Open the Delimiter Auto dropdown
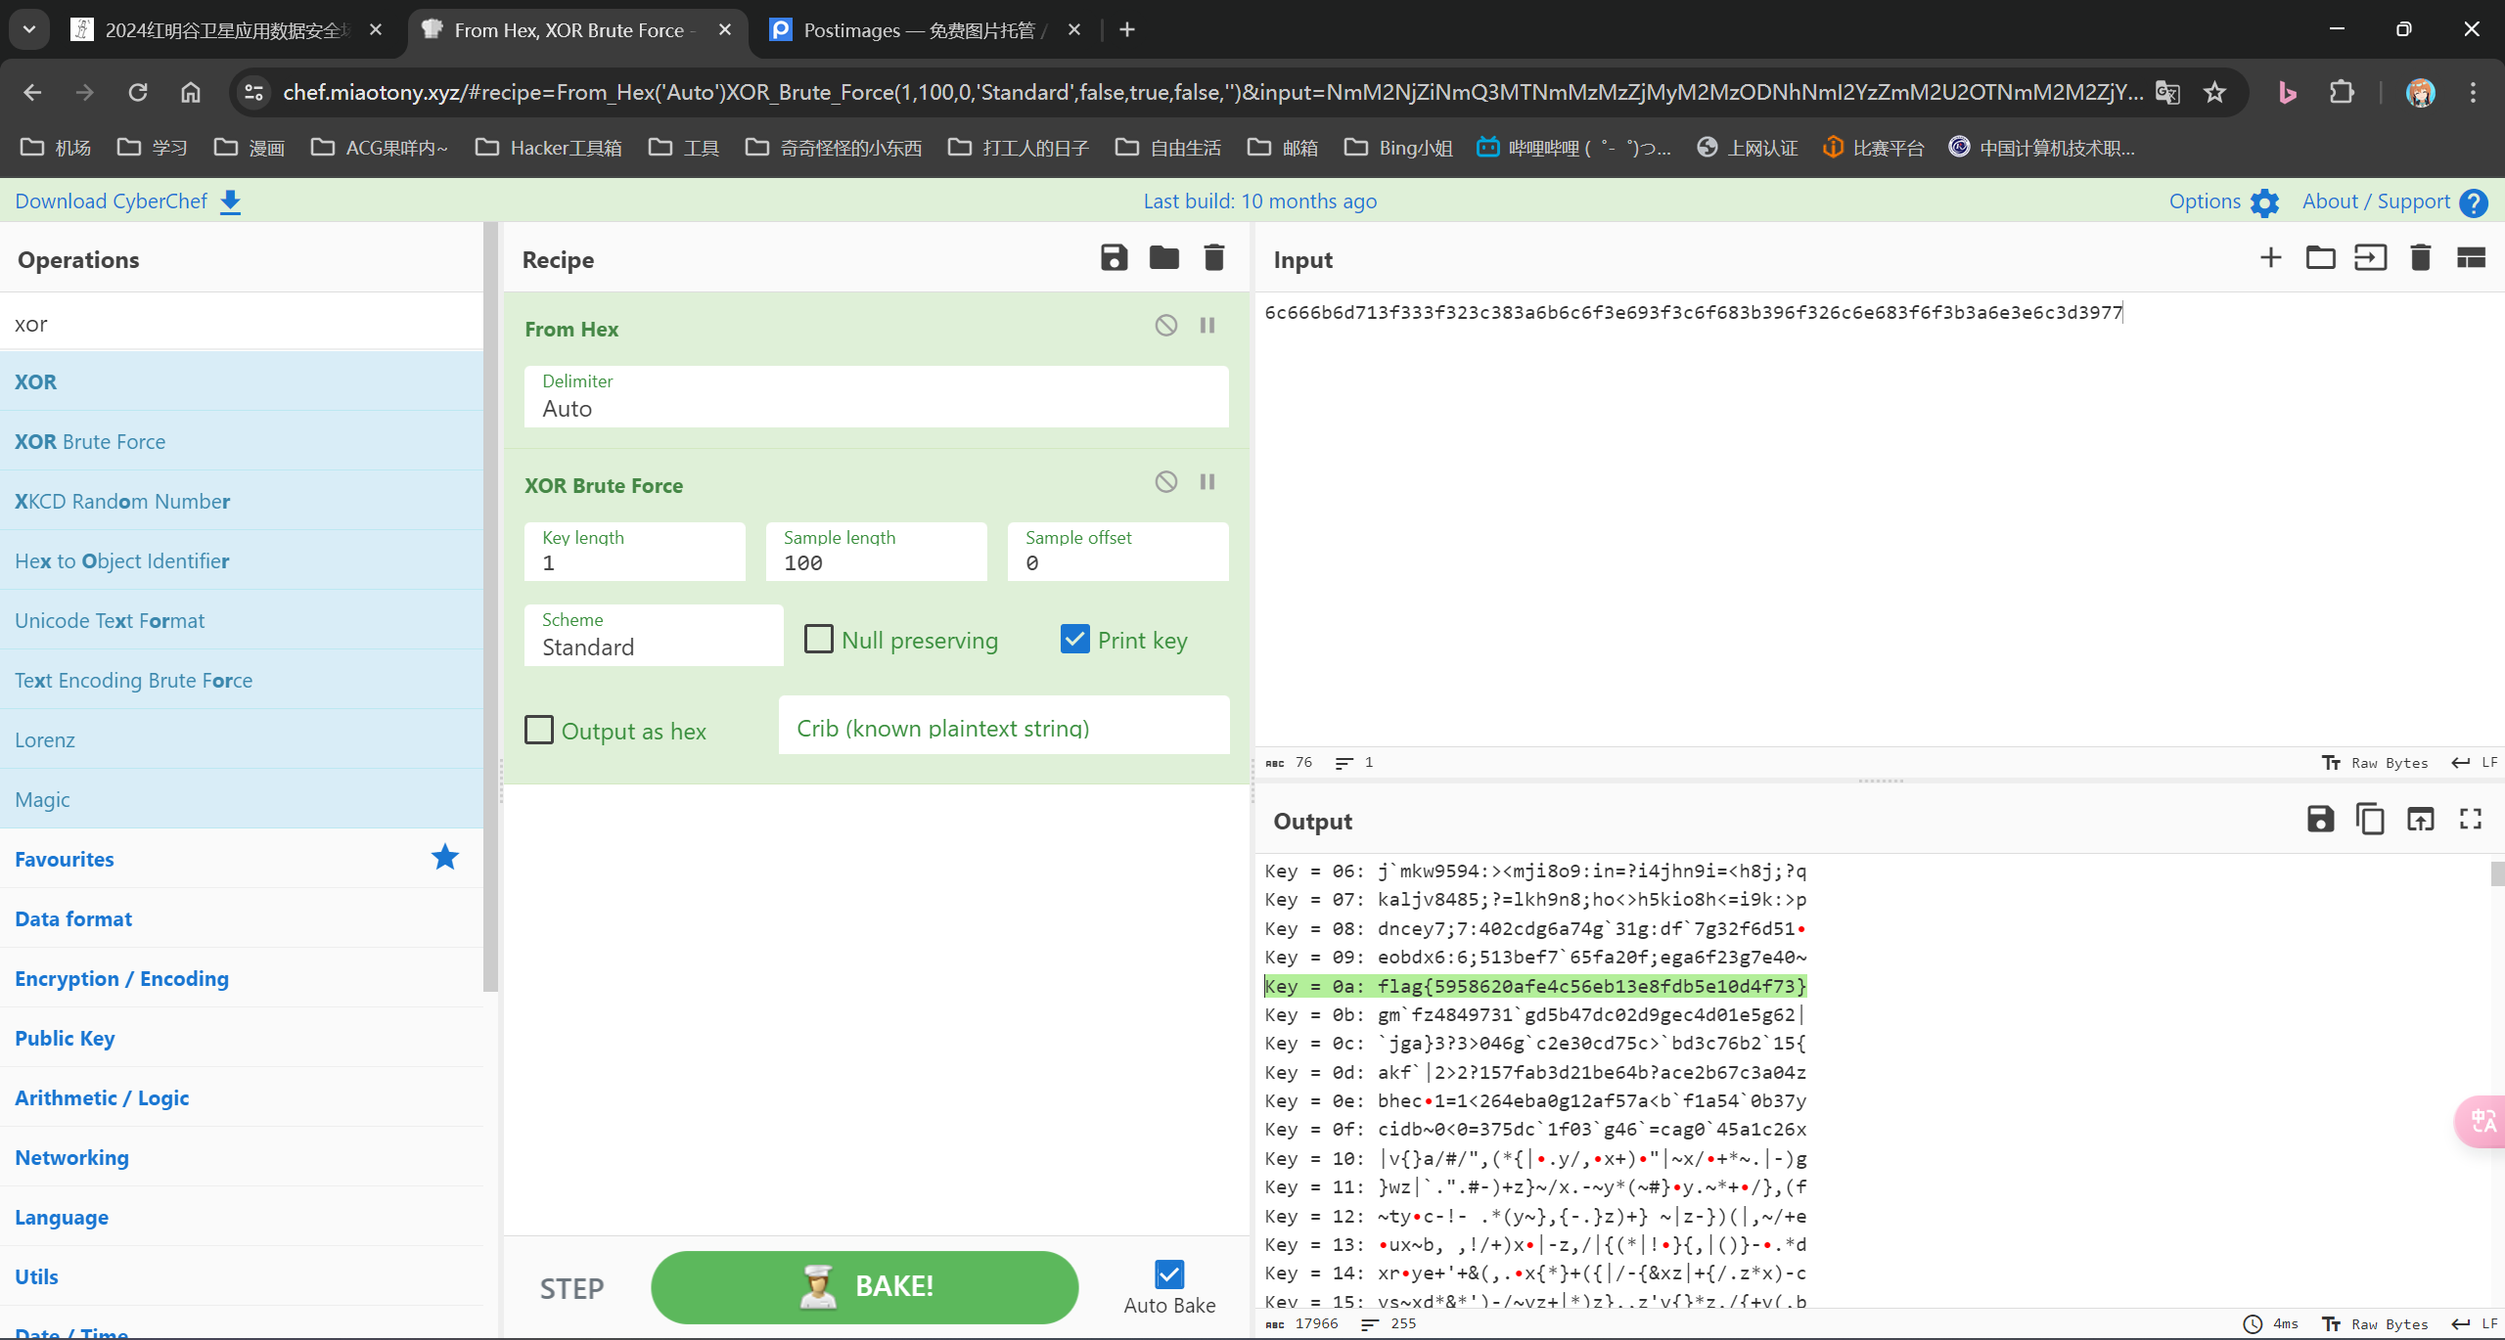The width and height of the screenshot is (2505, 1340). (876, 397)
